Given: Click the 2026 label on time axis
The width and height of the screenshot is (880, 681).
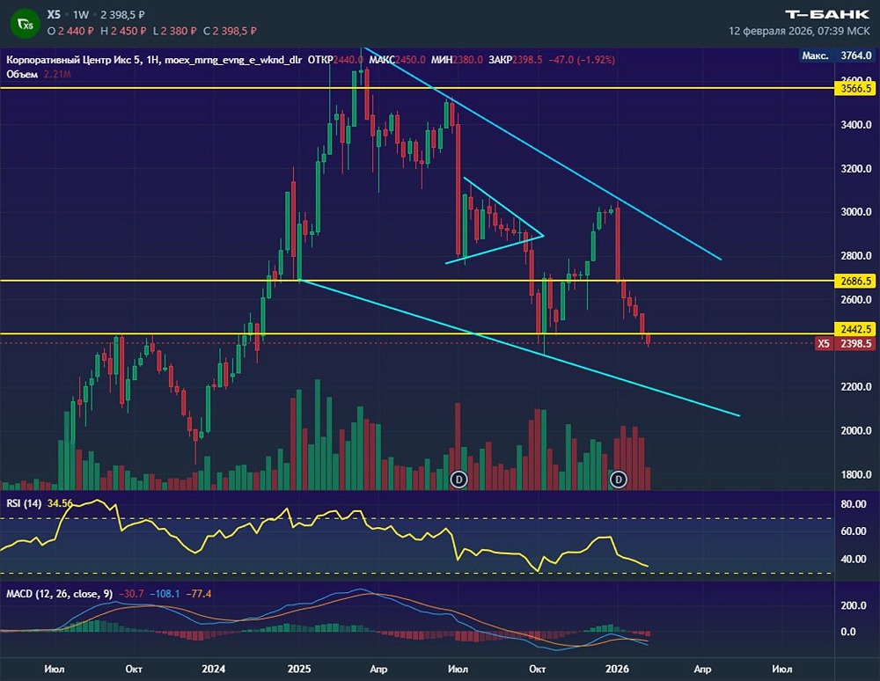Looking at the screenshot, I should point(618,669).
